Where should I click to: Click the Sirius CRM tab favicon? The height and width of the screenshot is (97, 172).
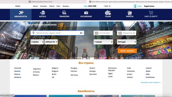point(90,2)
